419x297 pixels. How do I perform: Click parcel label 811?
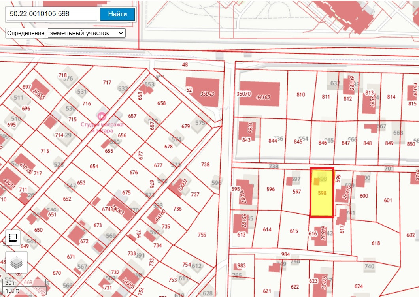tap(326, 97)
